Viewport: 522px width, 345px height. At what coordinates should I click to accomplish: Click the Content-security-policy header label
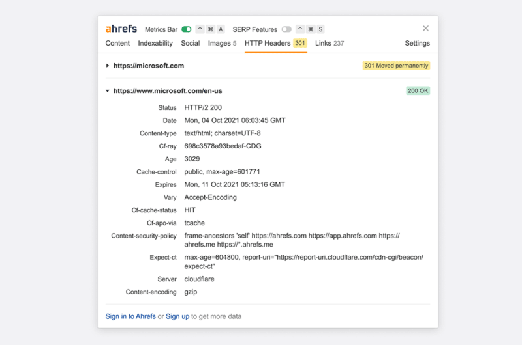(x=144, y=236)
